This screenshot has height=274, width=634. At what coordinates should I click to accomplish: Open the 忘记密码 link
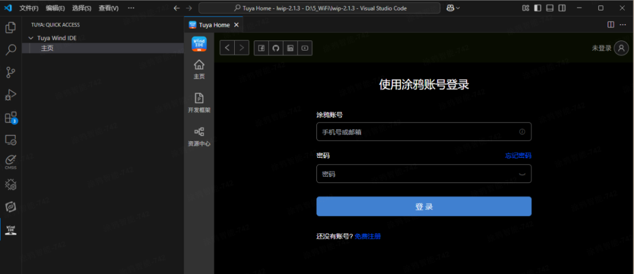coord(518,155)
